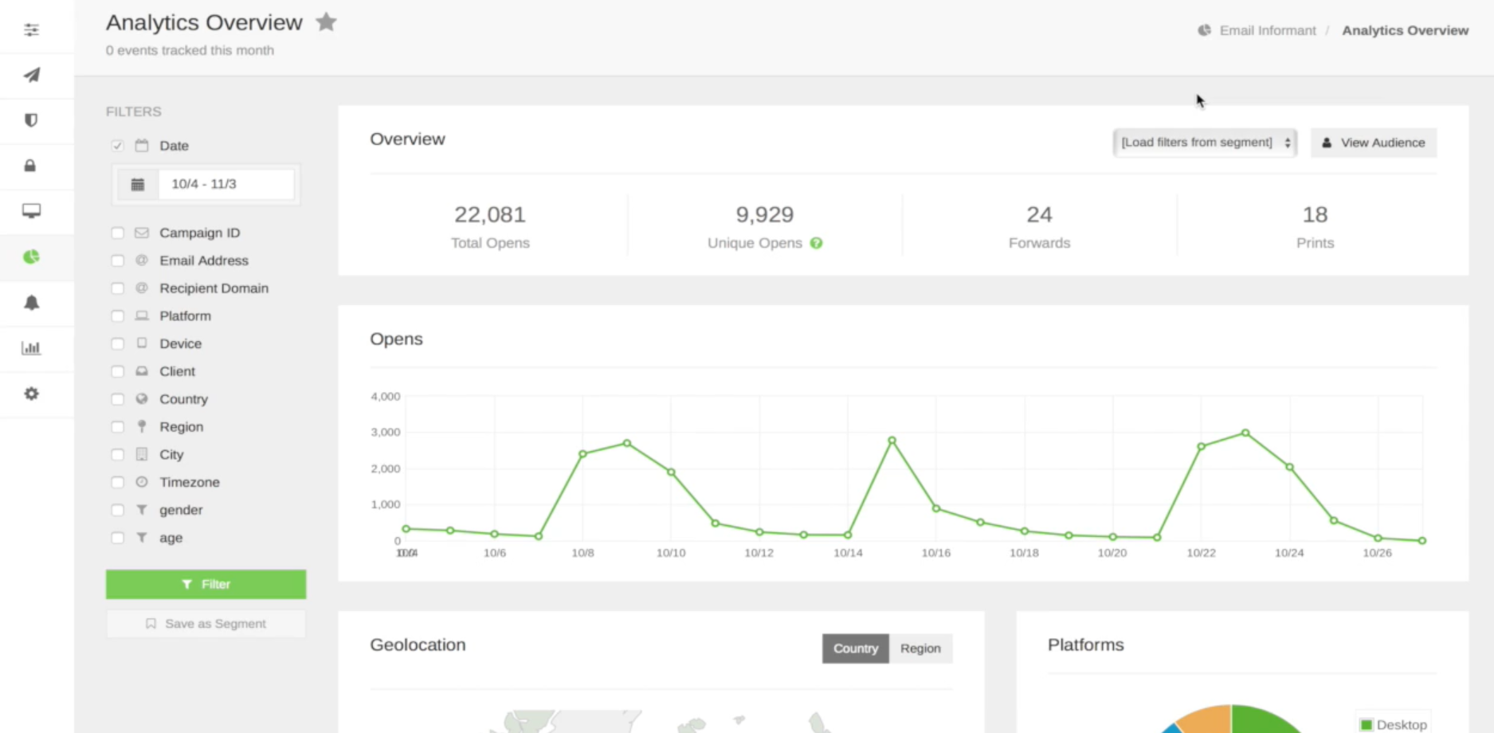Open the monitor icon in the left sidebar
Viewport: 1494px width, 733px height.
(31, 211)
